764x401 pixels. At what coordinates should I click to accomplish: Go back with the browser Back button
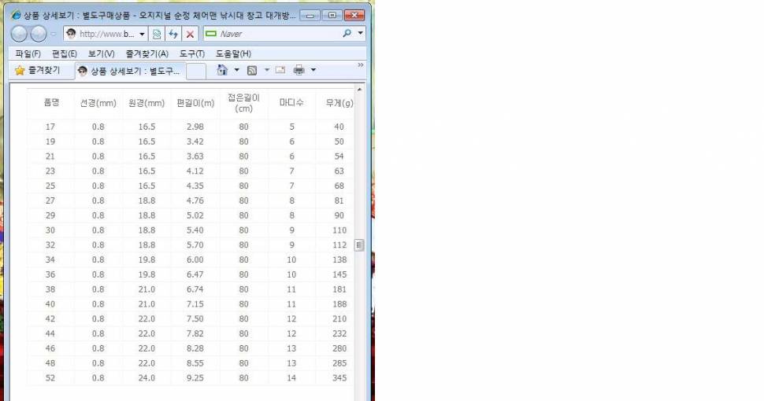(19, 34)
